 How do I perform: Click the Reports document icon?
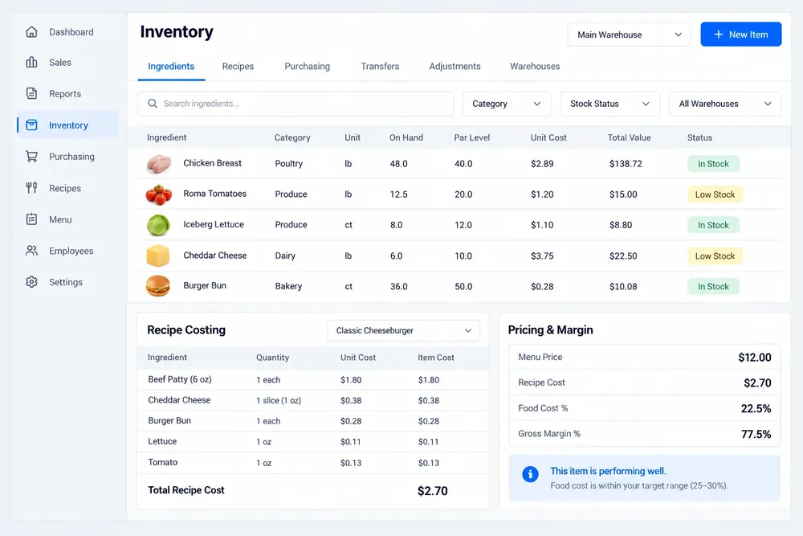click(32, 93)
